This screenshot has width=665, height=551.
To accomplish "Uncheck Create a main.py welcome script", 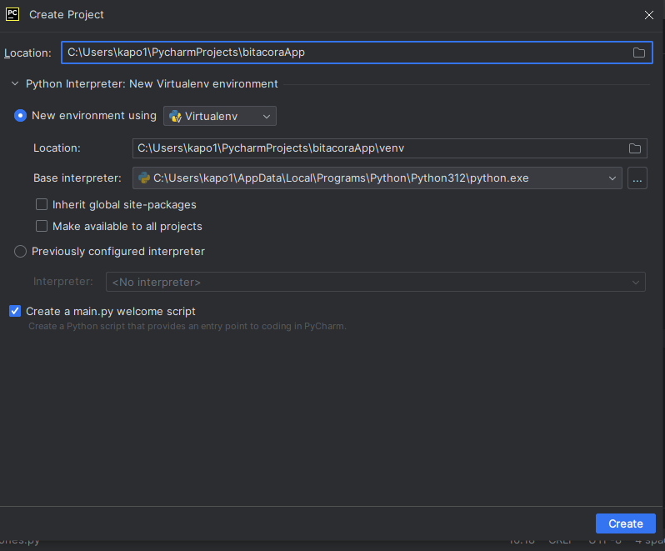I will (15, 311).
